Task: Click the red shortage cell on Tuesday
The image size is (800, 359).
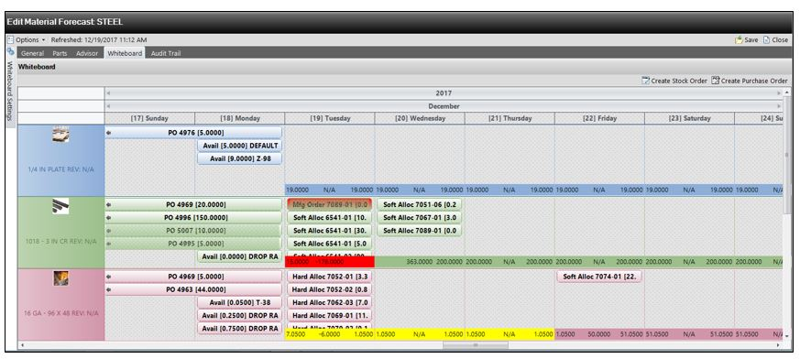Action: click(330, 262)
